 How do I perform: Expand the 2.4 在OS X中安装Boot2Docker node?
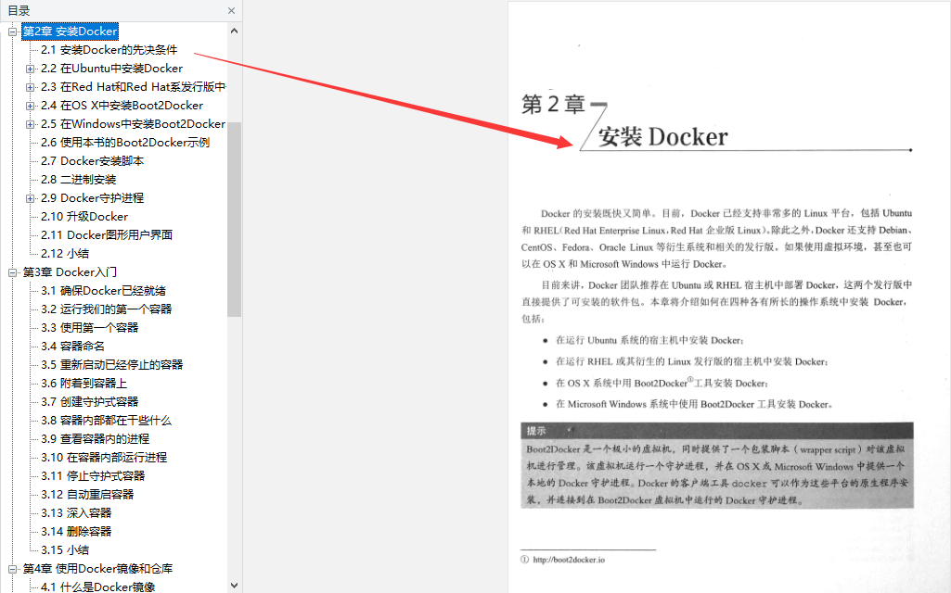pos(30,106)
